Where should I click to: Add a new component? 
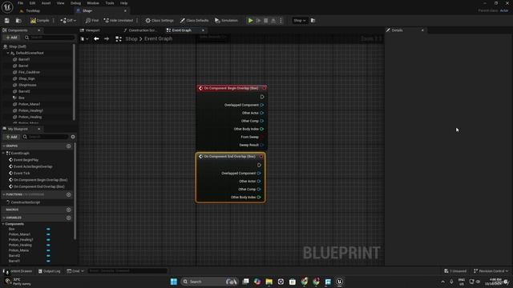pyautogui.click(x=11, y=38)
